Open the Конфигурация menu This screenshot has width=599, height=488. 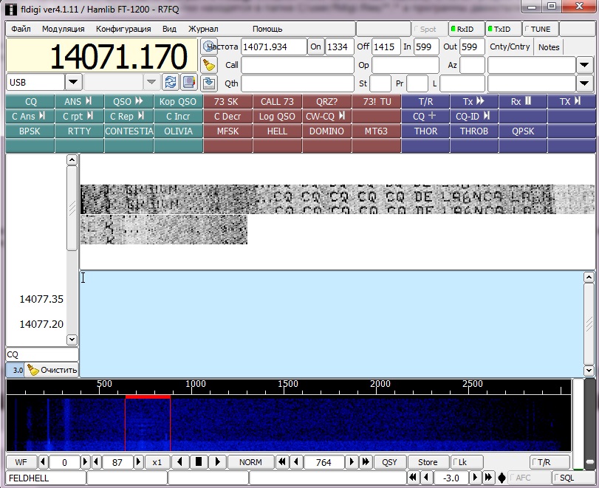[123, 29]
